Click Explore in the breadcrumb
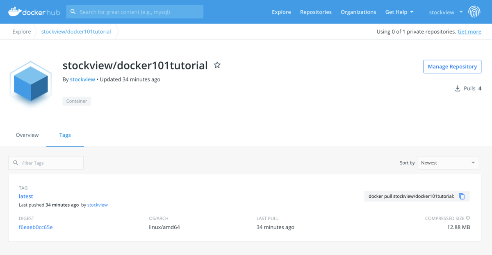 [22, 32]
